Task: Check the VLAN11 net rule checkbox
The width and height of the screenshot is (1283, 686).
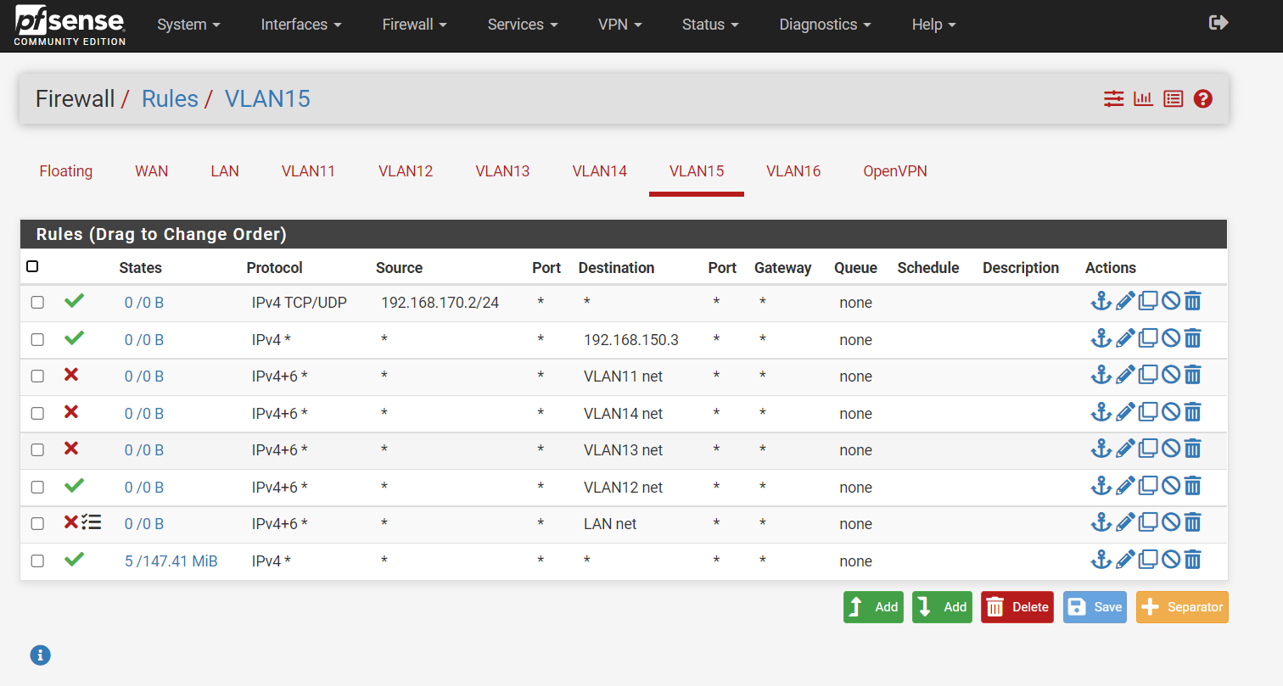Action: pos(37,376)
